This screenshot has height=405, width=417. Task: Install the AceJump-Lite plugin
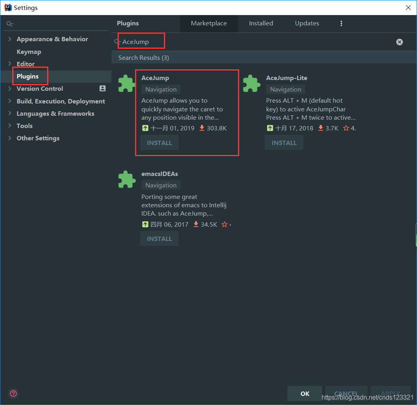pyautogui.click(x=284, y=143)
